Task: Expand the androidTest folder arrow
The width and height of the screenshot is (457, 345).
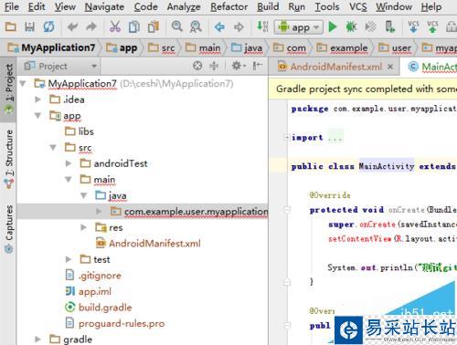Action: [69, 163]
